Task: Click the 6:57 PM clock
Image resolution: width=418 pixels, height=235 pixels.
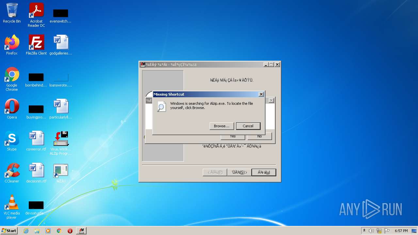Action: [401, 231]
